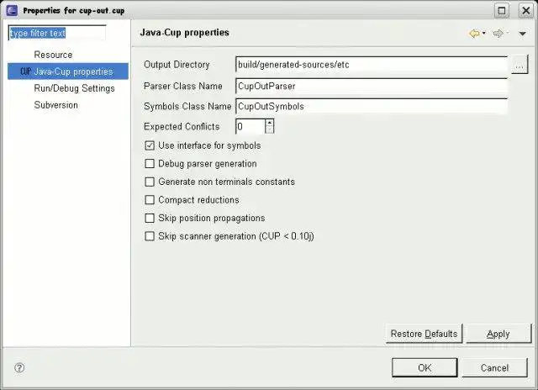Toggle Use interface for symbols checkbox
The image size is (538, 390).
(x=150, y=145)
